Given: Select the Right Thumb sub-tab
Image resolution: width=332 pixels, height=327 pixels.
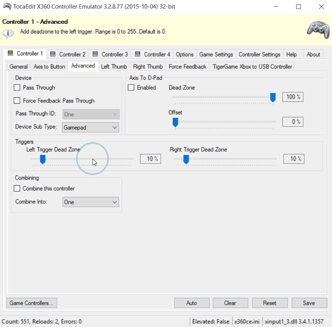Looking at the screenshot, I should 148,67.
